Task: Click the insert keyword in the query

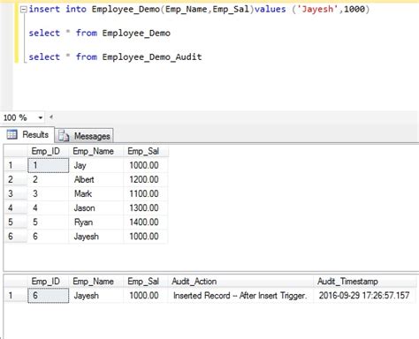Action: pos(44,9)
